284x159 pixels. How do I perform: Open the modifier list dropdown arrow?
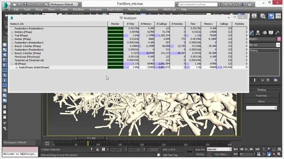278,45
